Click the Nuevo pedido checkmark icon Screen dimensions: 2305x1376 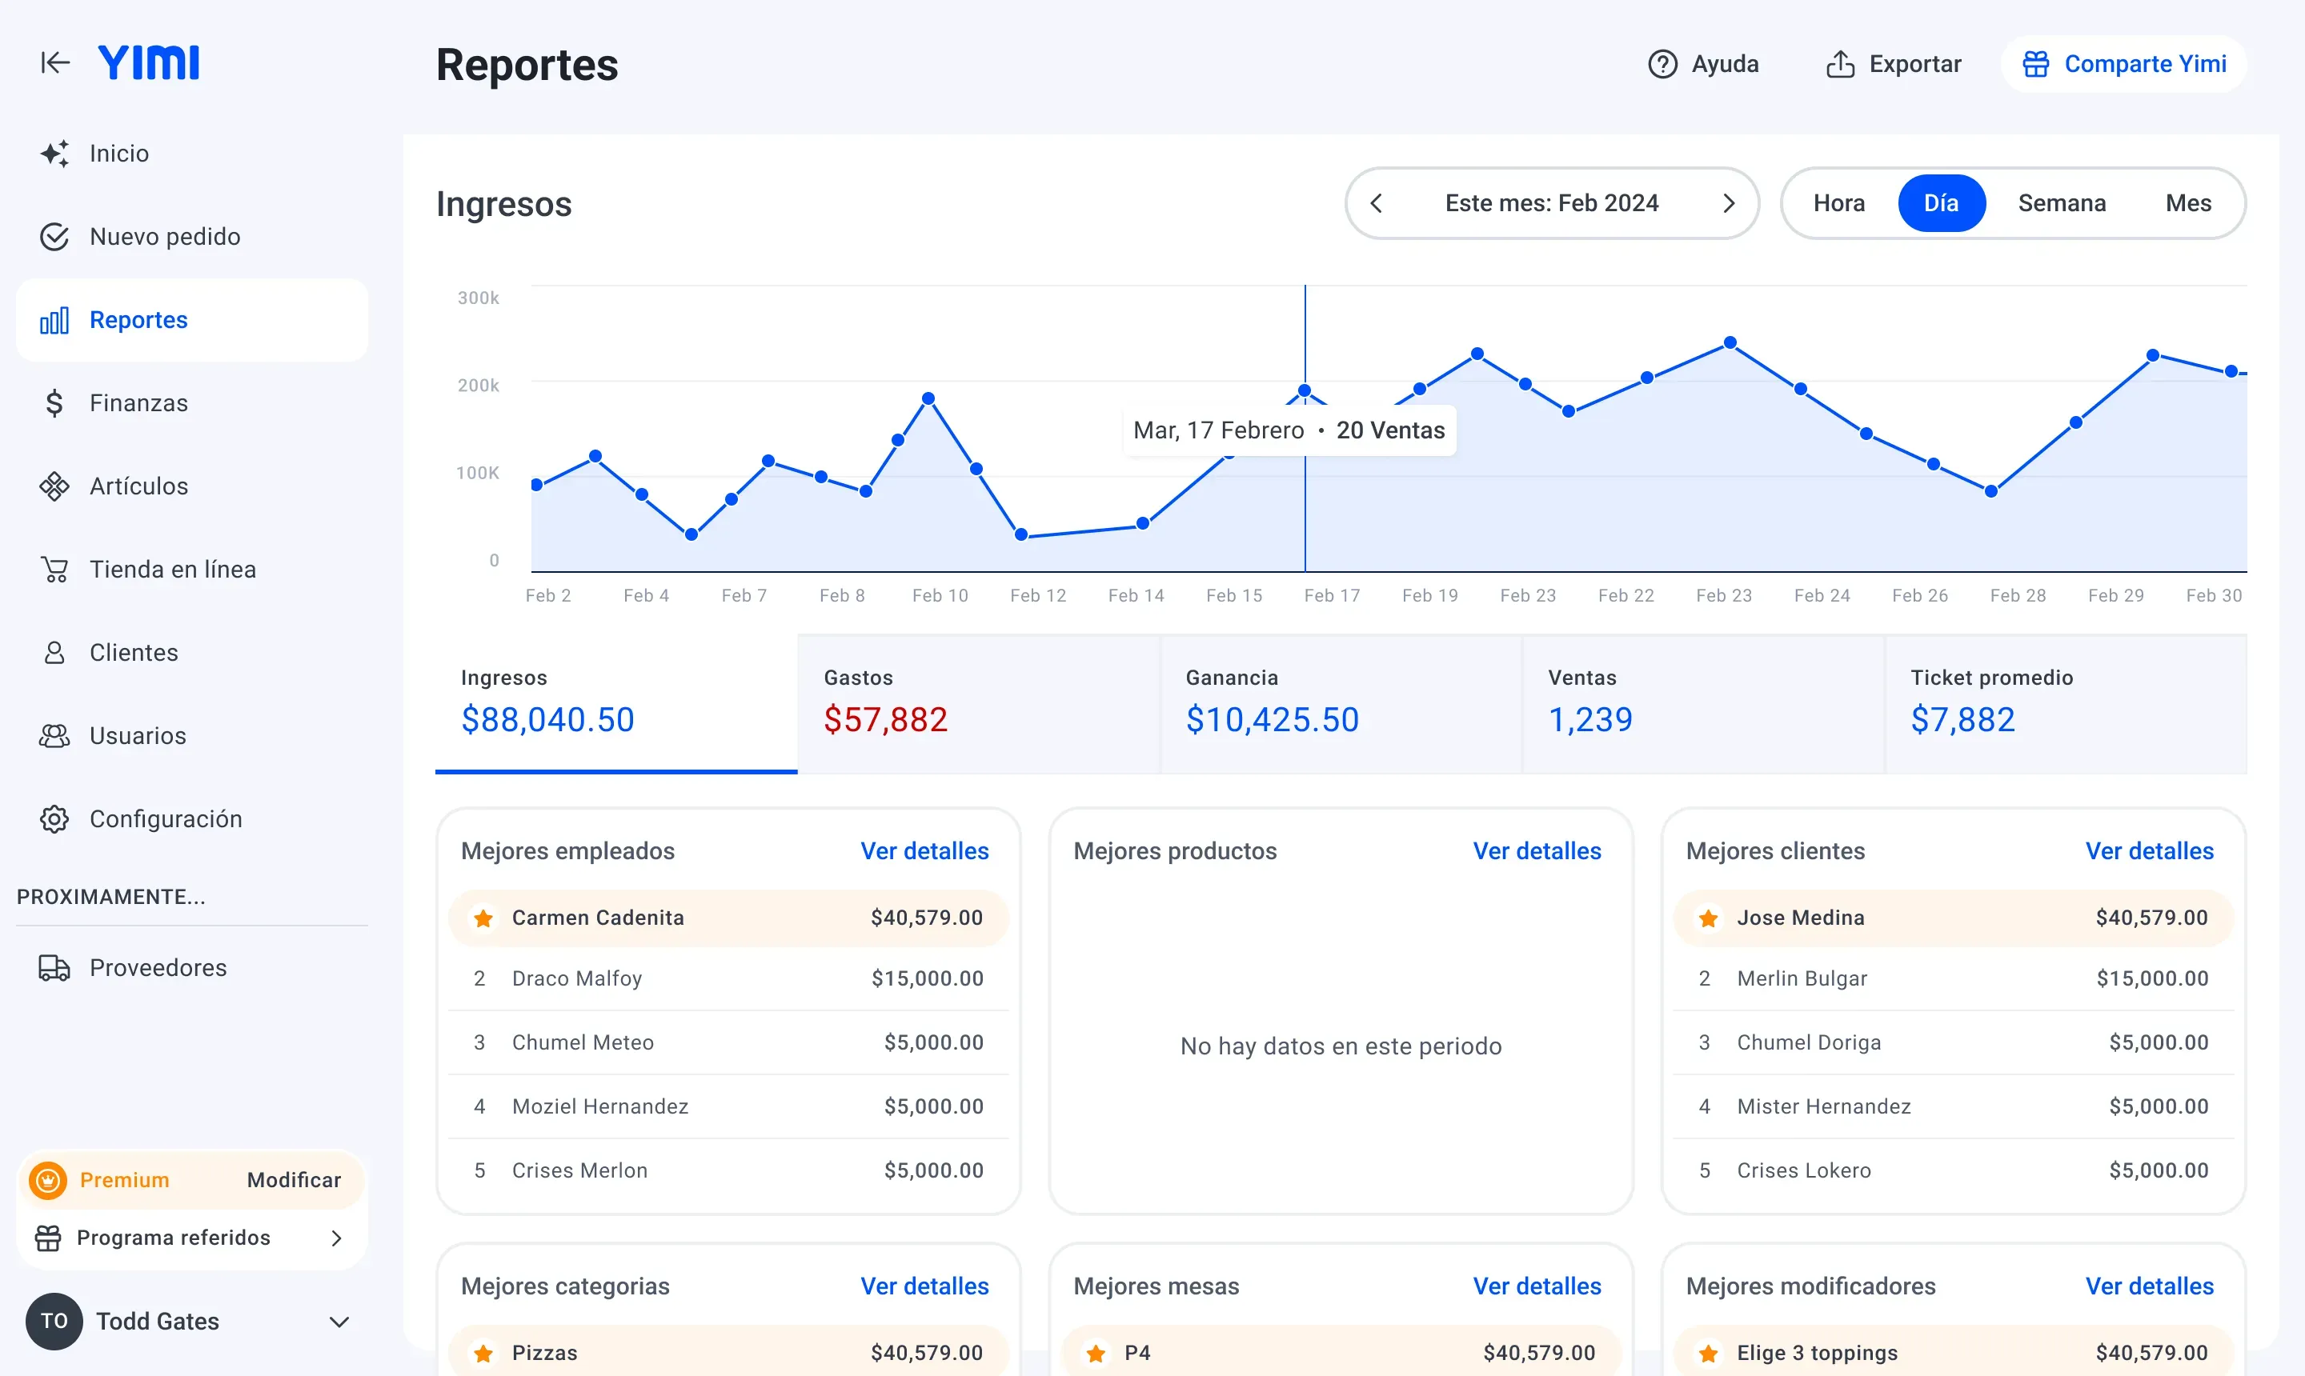click(x=54, y=237)
